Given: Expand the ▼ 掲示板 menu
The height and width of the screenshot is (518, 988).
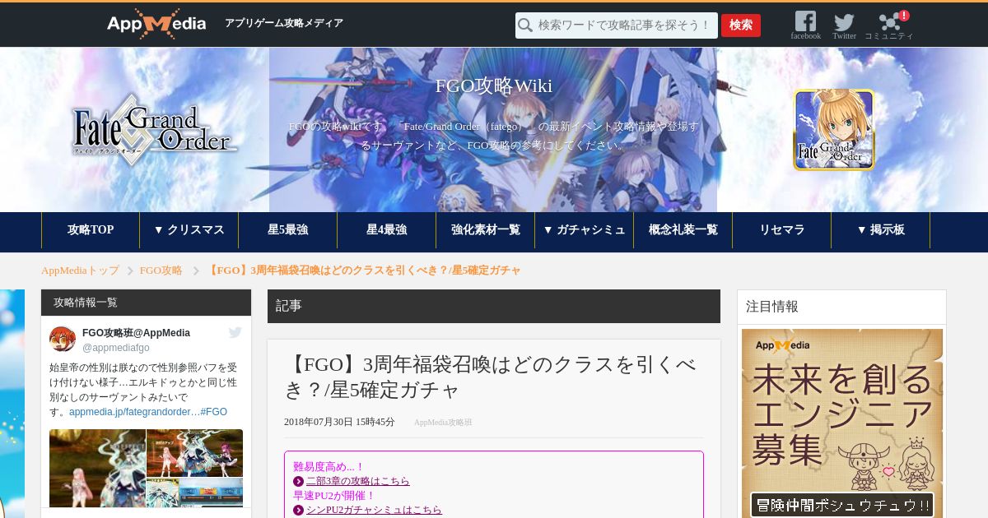Looking at the screenshot, I should tap(881, 230).
